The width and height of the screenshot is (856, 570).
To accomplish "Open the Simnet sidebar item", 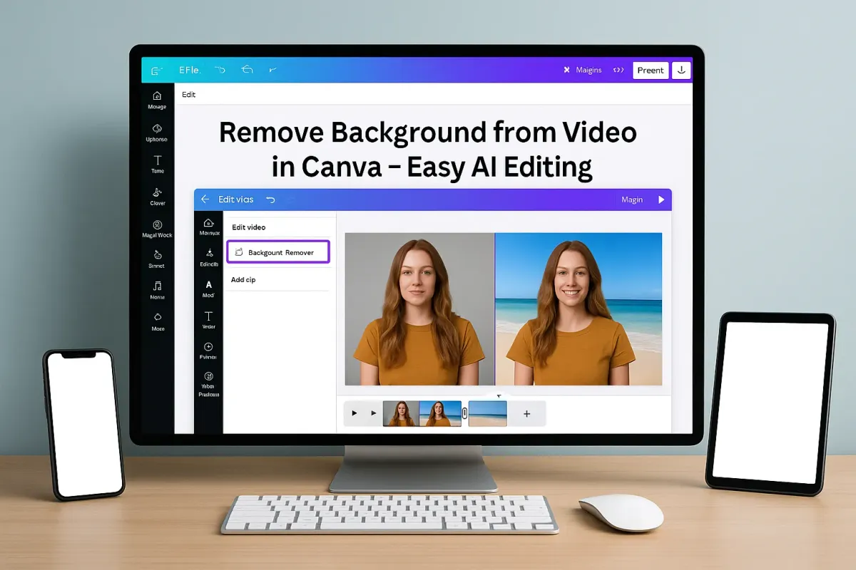I will point(157,259).
